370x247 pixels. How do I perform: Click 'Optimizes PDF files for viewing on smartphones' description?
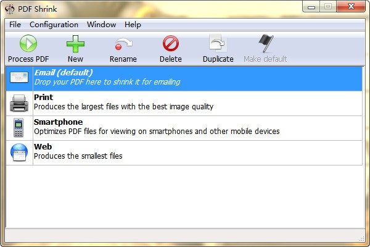[x=157, y=132]
